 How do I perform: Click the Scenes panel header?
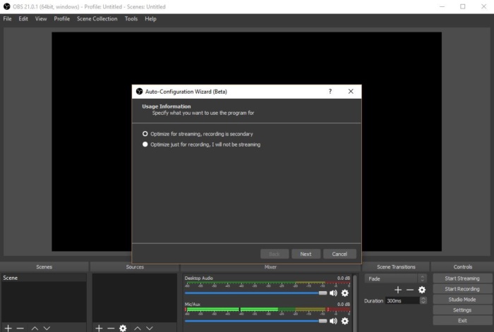coord(44,267)
